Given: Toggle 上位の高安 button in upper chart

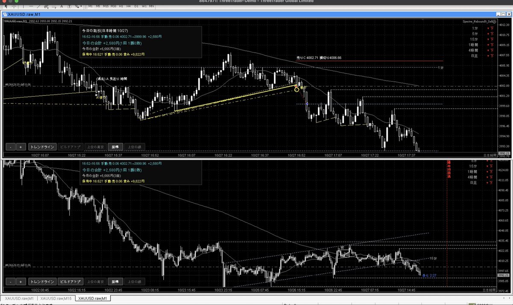Looking at the screenshot, I should click(x=95, y=147).
